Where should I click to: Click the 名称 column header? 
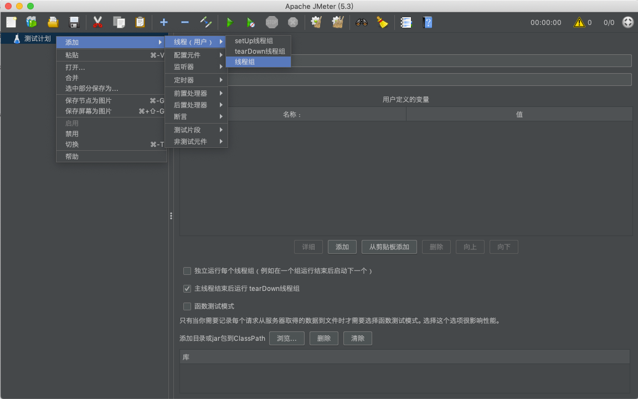pos(292,114)
